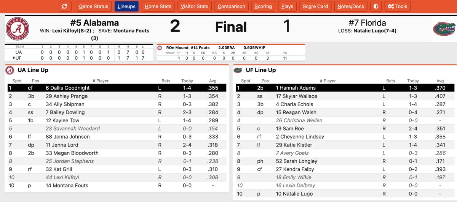The image size is (457, 202).
Task: Click the Alabama icon in On Mound panel
Action: point(160,48)
